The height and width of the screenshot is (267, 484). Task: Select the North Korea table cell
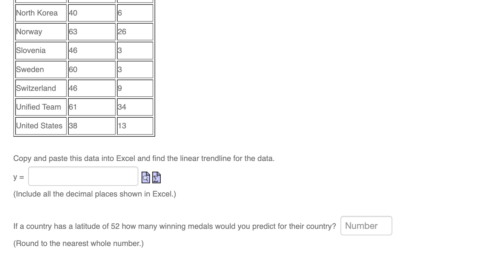pyautogui.click(x=40, y=13)
